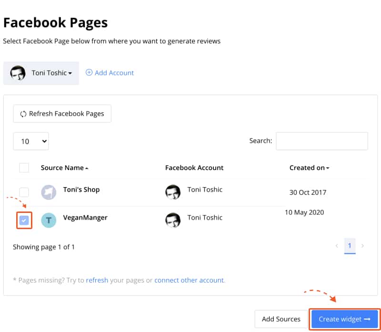Toggle the select-all checkbox in table header

(x=24, y=168)
